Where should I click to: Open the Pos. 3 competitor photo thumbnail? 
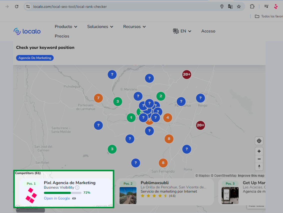(230, 196)
